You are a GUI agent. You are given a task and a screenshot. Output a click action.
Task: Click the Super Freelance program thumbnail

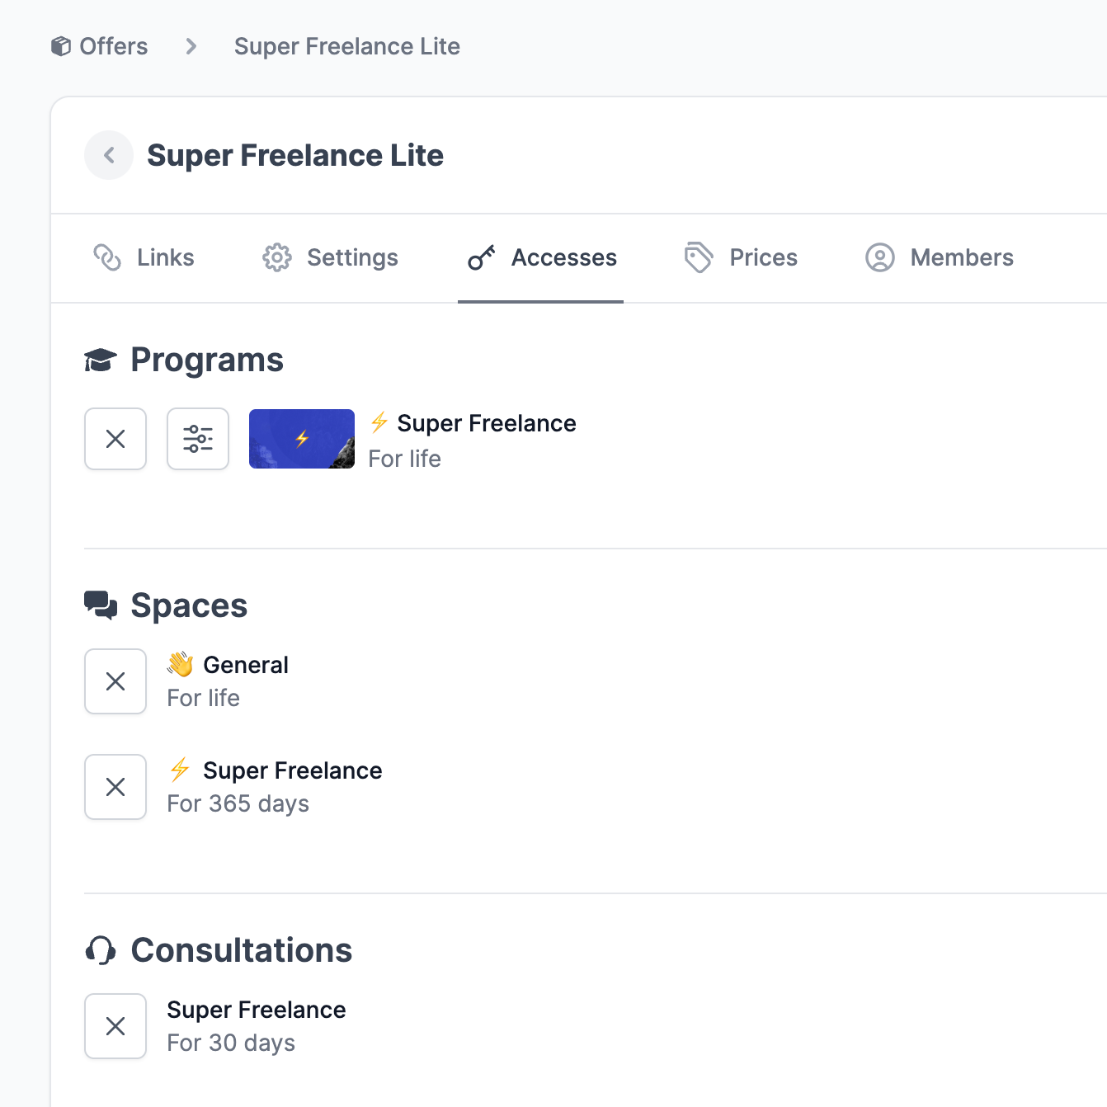pos(302,439)
